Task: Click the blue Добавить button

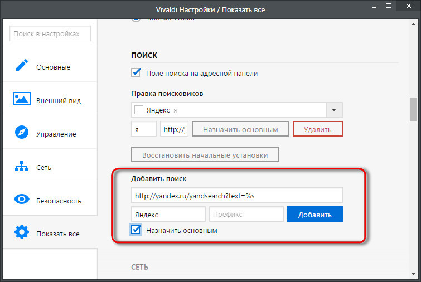Action: click(x=315, y=214)
